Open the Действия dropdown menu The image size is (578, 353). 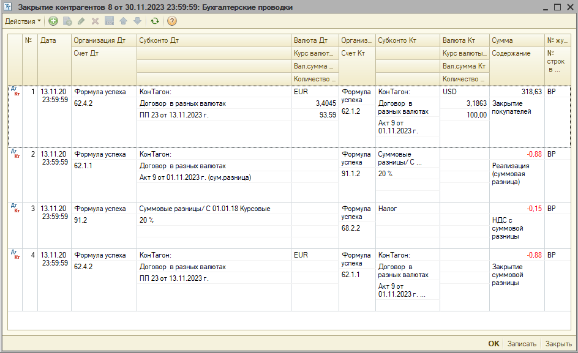[x=23, y=21]
